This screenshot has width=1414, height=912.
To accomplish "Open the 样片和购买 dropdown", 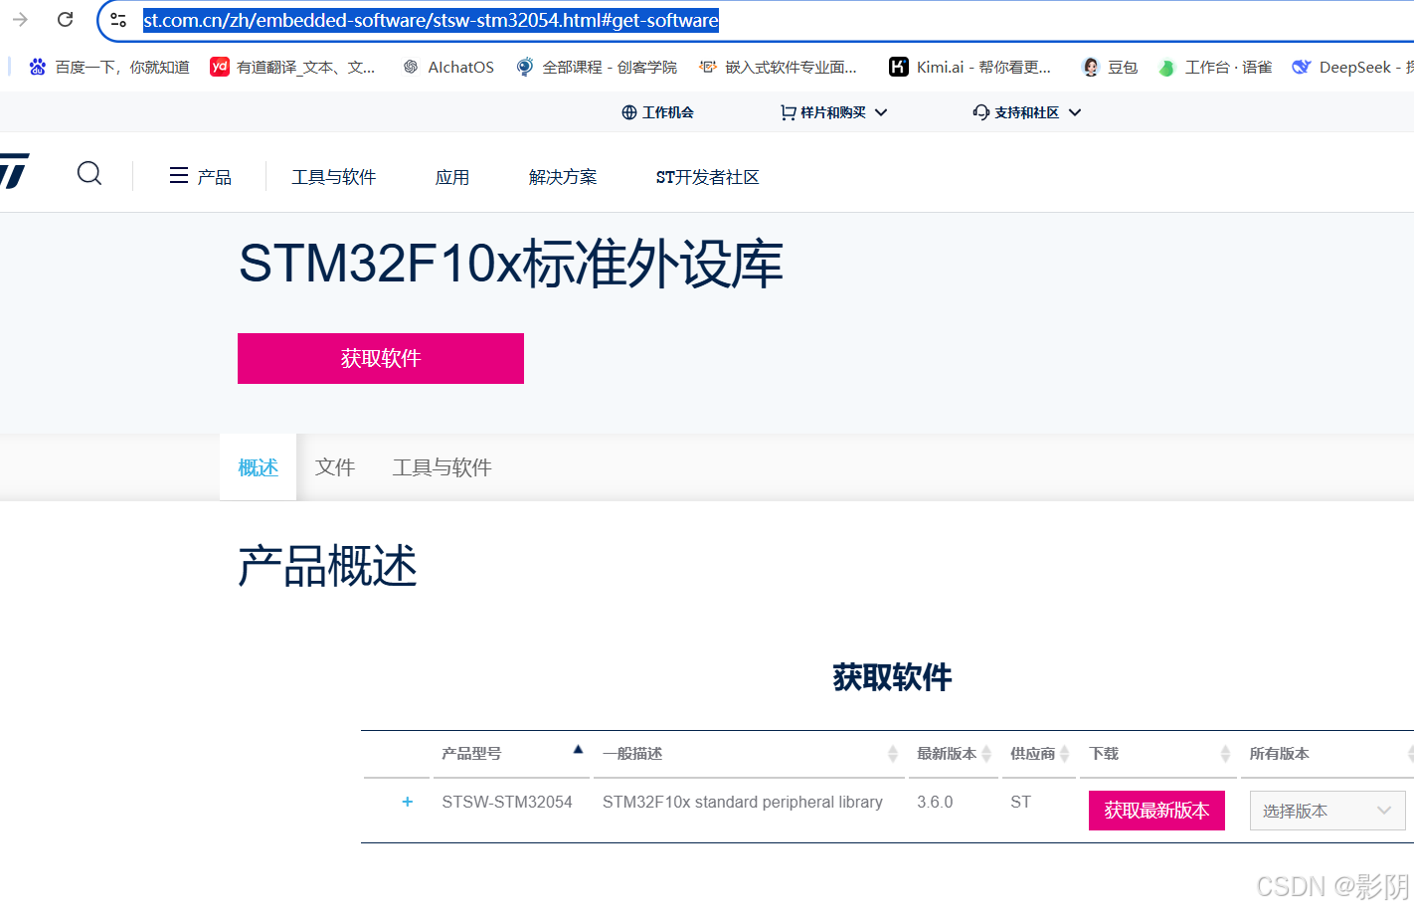I will [833, 112].
